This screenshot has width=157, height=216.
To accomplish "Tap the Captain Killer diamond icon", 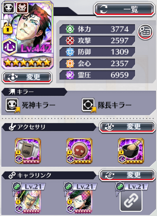I will click(88, 105).
